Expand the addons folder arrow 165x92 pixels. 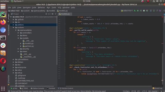pos(13,25)
